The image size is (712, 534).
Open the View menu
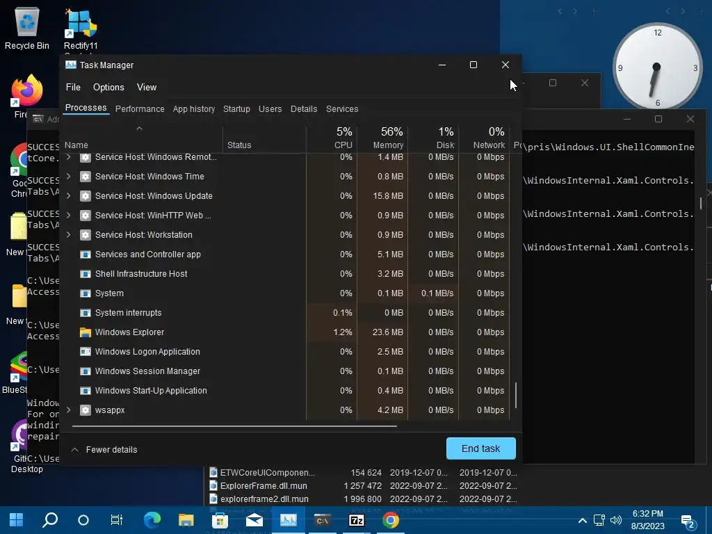[147, 87]
